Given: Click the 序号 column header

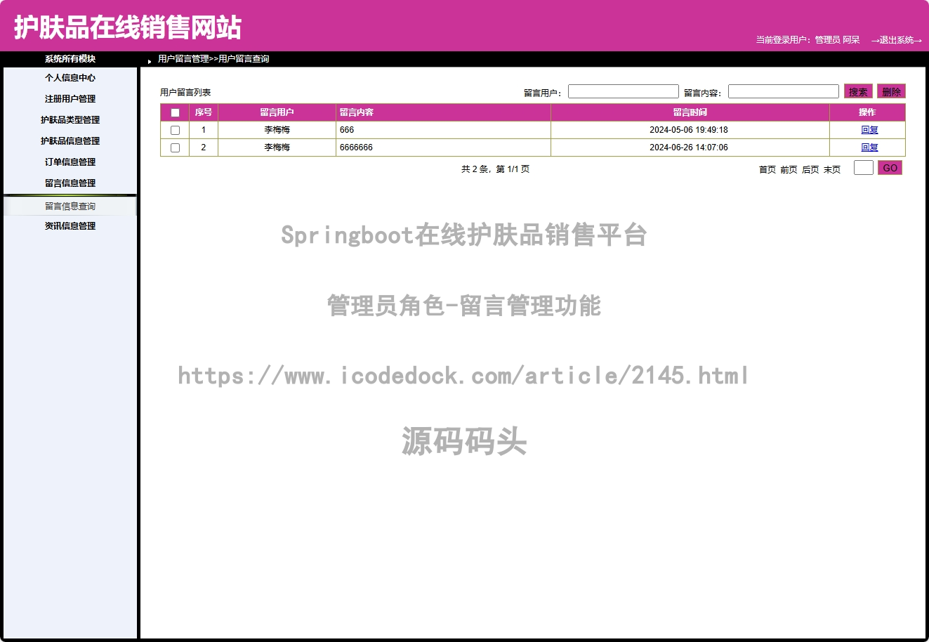Looking at the screenshot, I should tap(204, 112).
